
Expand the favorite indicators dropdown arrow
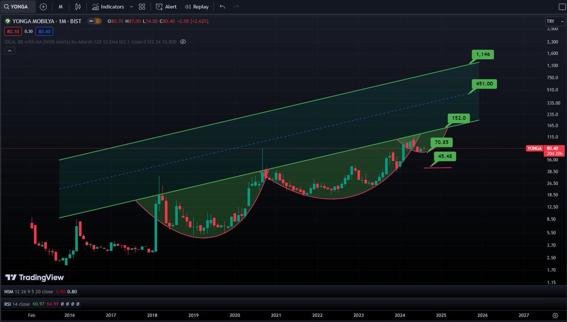(131, 7)
